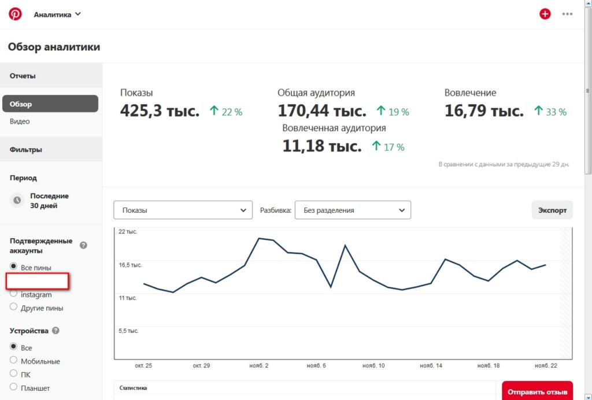This screenshot has height=400, width=592.
Task: Click the peak point on impressions chart
Action: point(259,238)
